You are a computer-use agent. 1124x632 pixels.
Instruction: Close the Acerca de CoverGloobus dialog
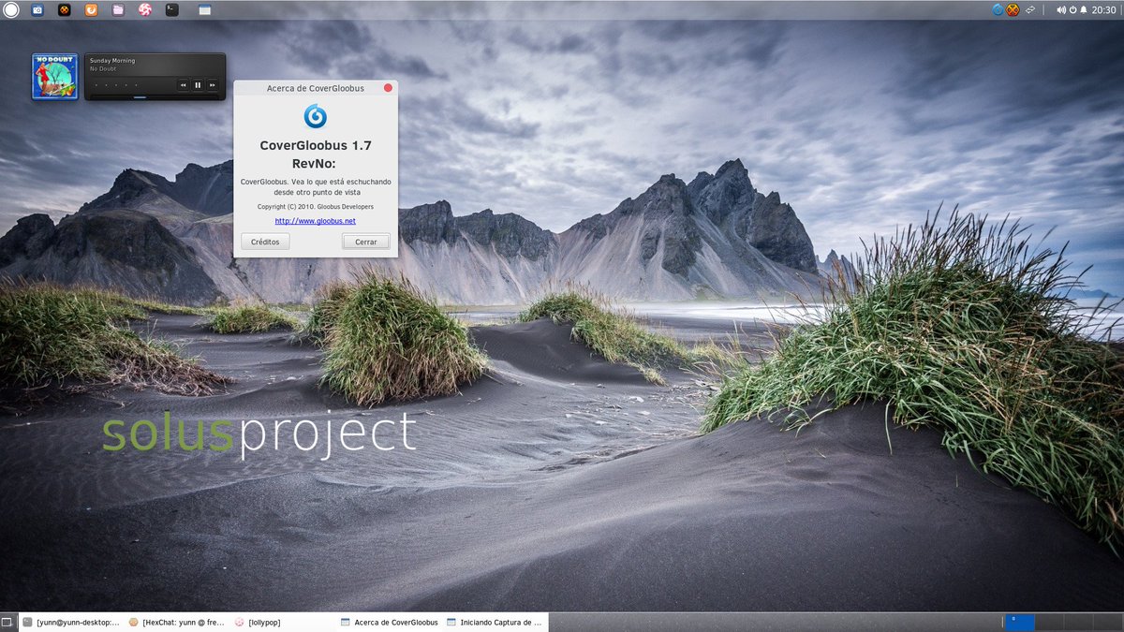click(x=388, y=88)
